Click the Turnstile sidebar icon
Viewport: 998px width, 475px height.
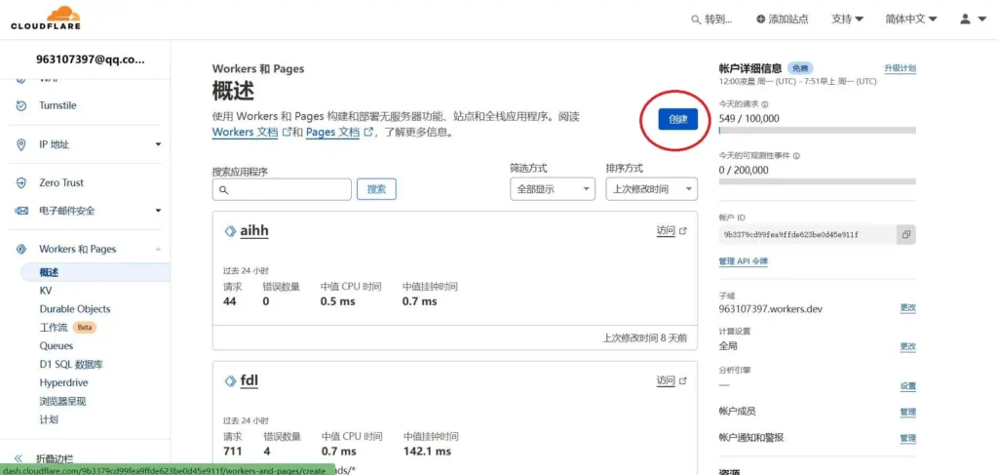21,105
